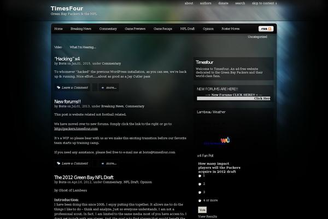This screenshot has width=328, height=219.
Task: Click the RSS feed icon button
Action: click(x=266, y=28)
